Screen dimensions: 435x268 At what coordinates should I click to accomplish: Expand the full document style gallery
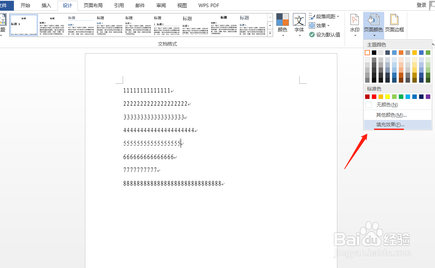click(x=270, y=33)
